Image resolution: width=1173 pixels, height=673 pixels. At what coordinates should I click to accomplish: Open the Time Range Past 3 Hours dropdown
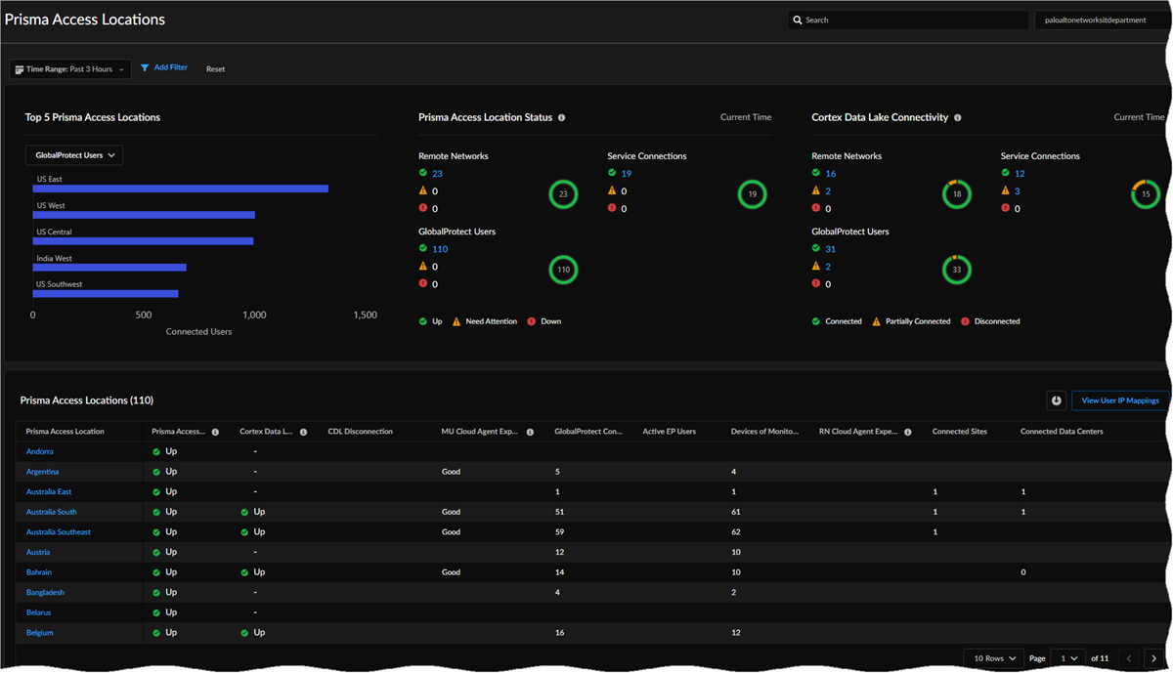point(69,68)
